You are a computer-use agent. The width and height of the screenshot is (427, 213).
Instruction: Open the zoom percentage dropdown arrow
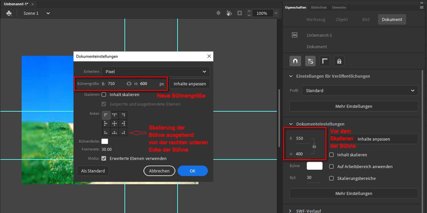tap(276, 13)
